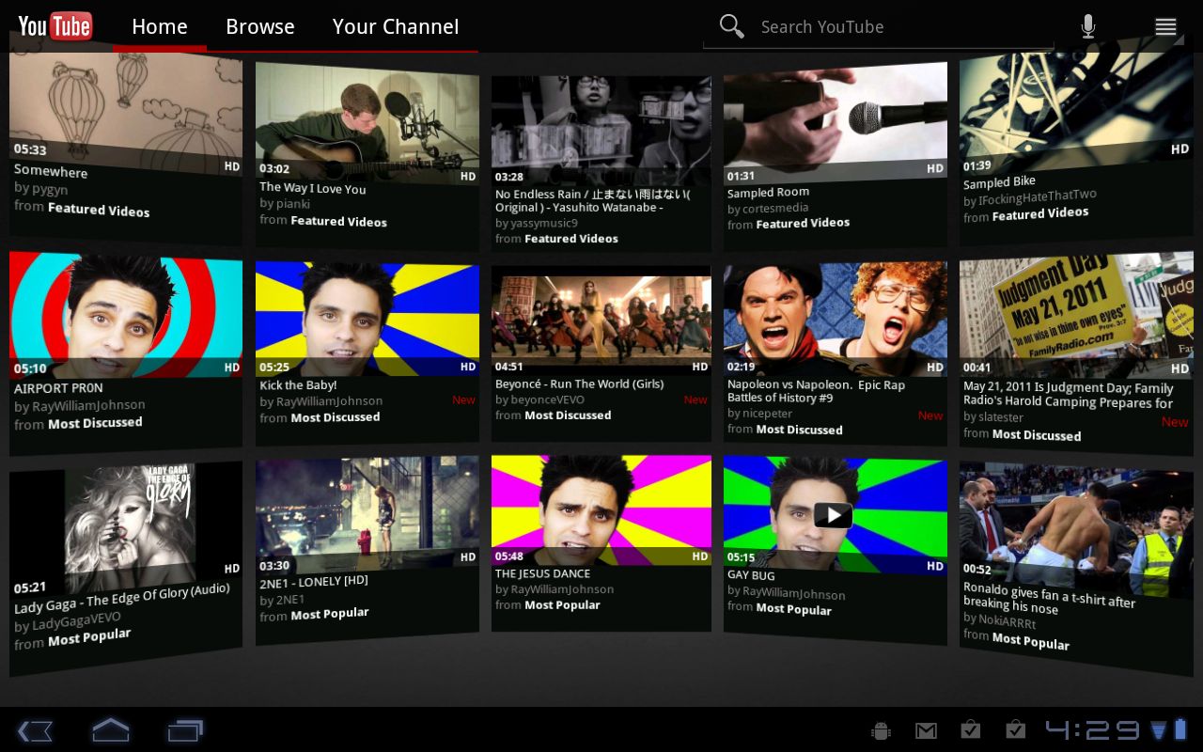
Task: Switch to the Browse tab
Action: [260, 27]
